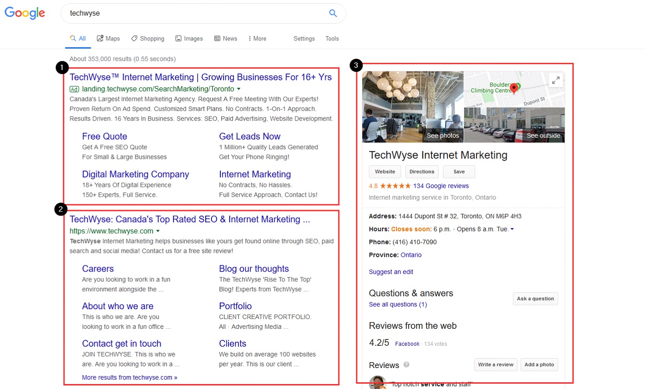Expand the business hours dropdown arrow
This screenshot has width=646, height=389.
(512, 229)
